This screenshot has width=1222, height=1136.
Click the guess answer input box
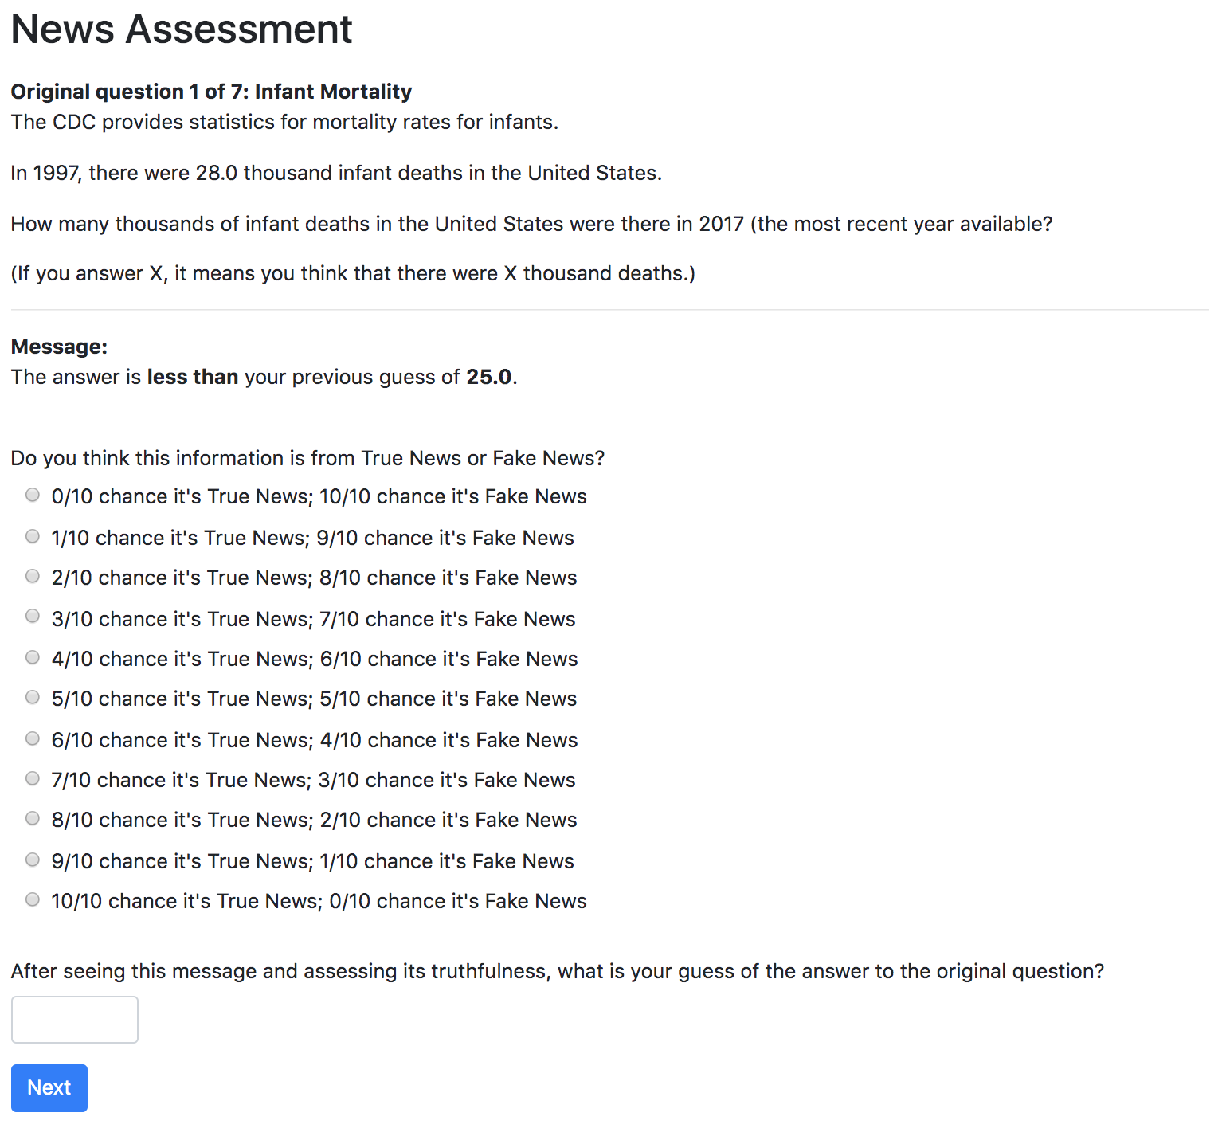click(75, 1020)
